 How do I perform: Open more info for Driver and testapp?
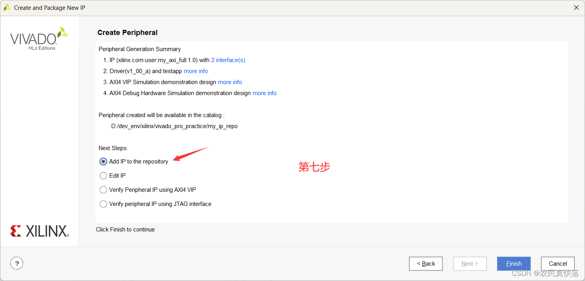(x=196, y=71)
